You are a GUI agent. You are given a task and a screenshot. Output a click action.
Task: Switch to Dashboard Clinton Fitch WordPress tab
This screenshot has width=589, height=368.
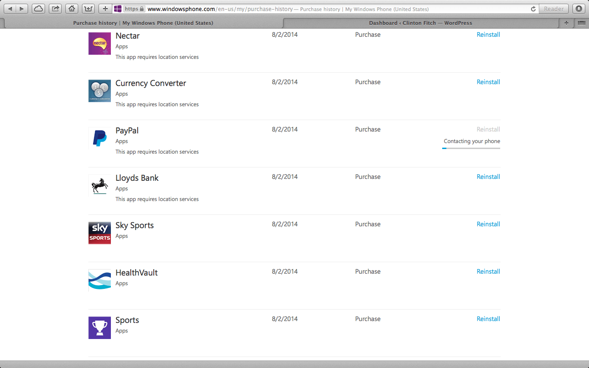[421, 23]
